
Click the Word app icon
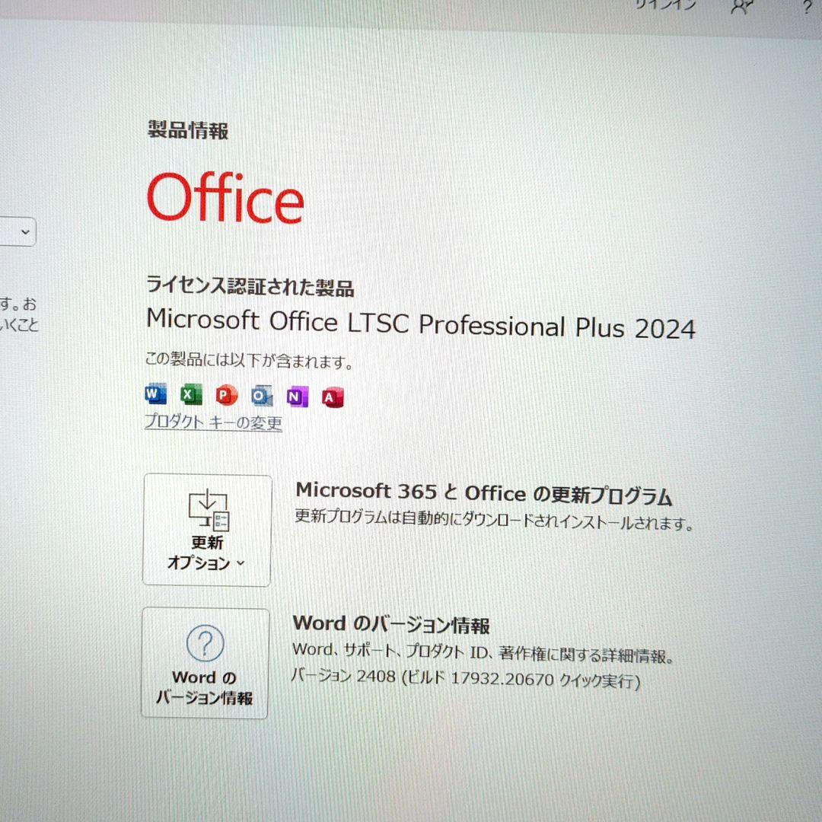156,393
